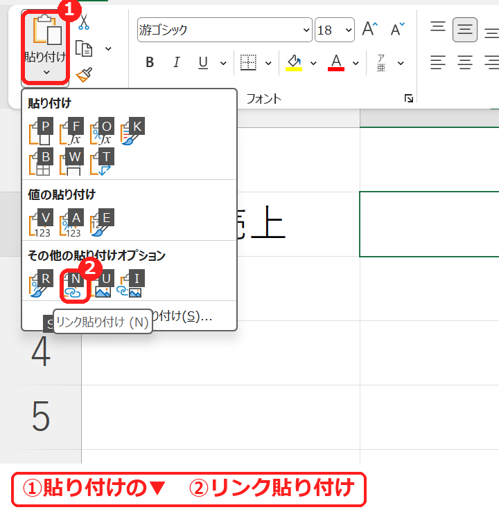Choose Values and Source Formatting (E) option
This screenshot has height=512, width=499.
(102, 223)
